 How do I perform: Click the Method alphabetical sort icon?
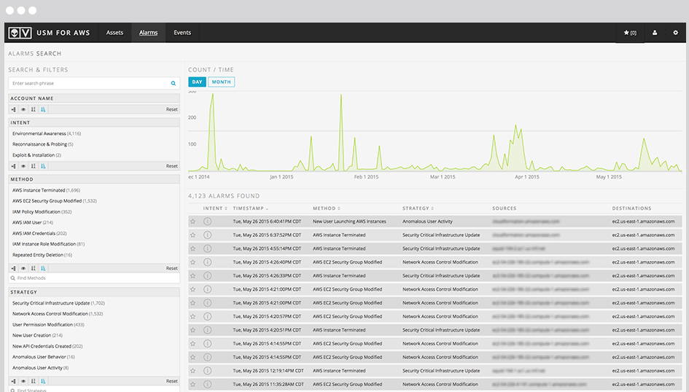coord(33,268)
